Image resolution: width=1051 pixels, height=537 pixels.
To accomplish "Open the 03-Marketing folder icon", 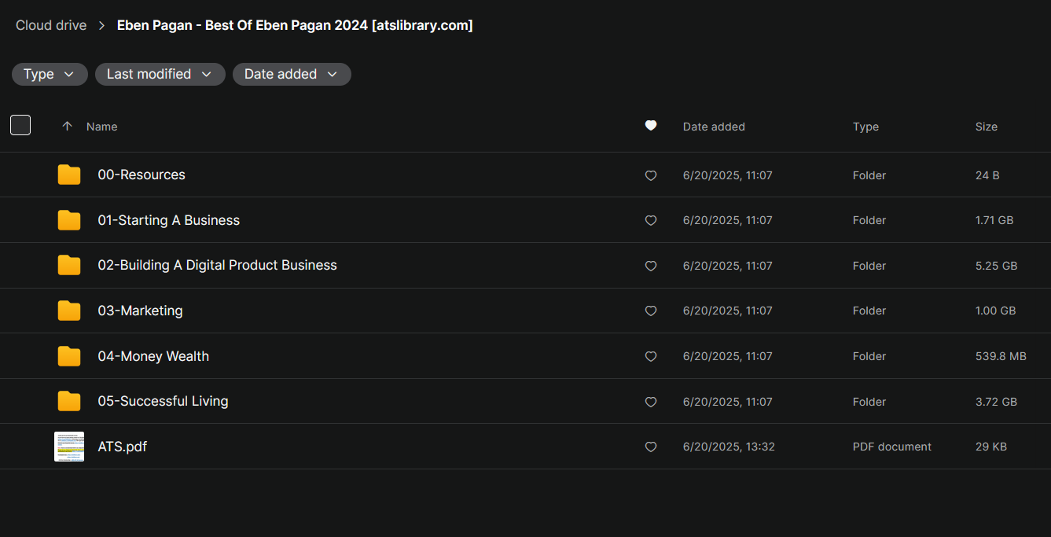I will click(x=69, y=311).
